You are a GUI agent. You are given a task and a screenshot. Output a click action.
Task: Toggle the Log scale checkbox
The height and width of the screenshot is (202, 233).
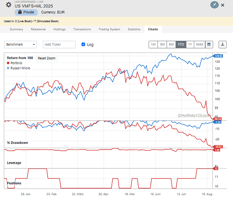(x=83, y=44)
